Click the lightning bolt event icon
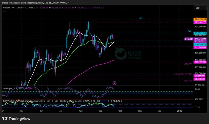 tap(114, 83)
